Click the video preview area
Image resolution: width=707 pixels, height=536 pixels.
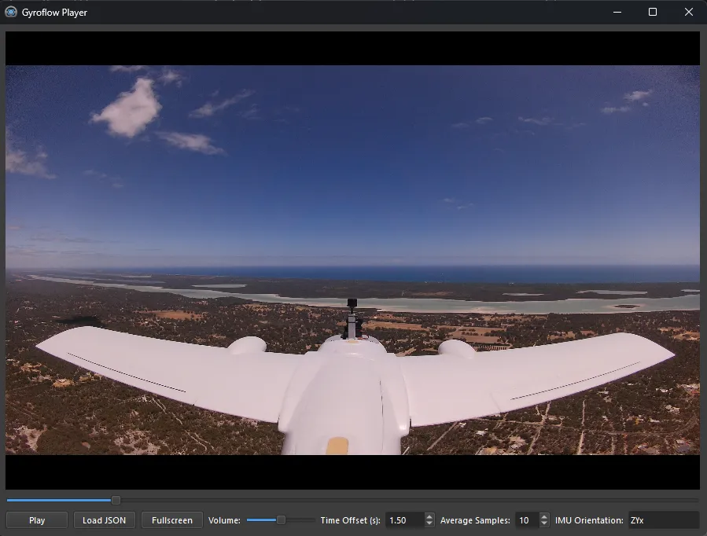coord(352,260)
